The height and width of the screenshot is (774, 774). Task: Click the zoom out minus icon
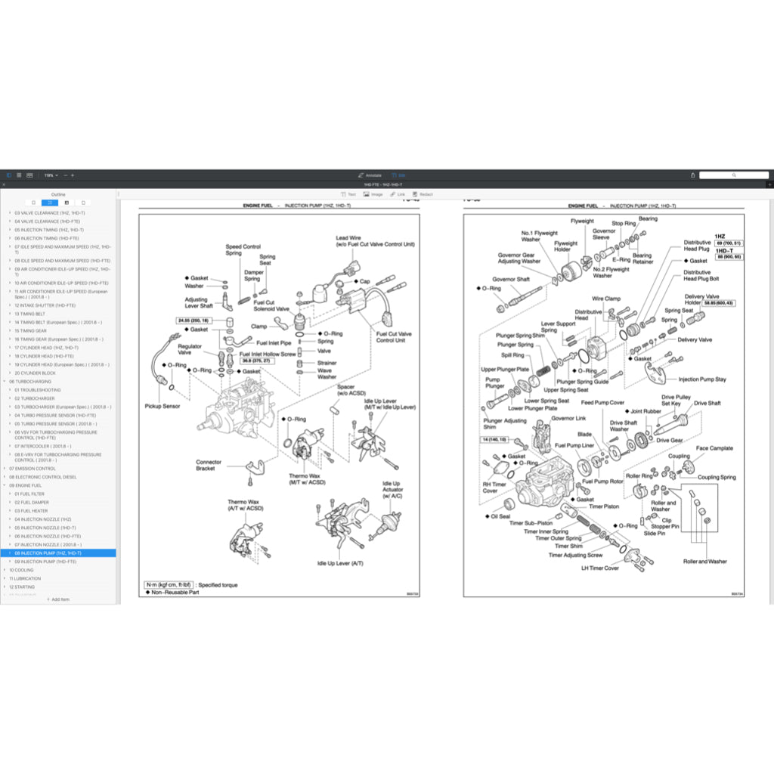click(x=64, y=175)
